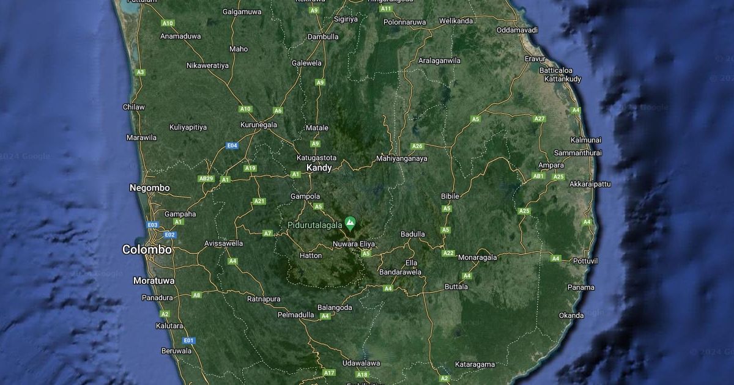Click the E01 expressway shield
The image size is (734, 385).
(189, 340)
